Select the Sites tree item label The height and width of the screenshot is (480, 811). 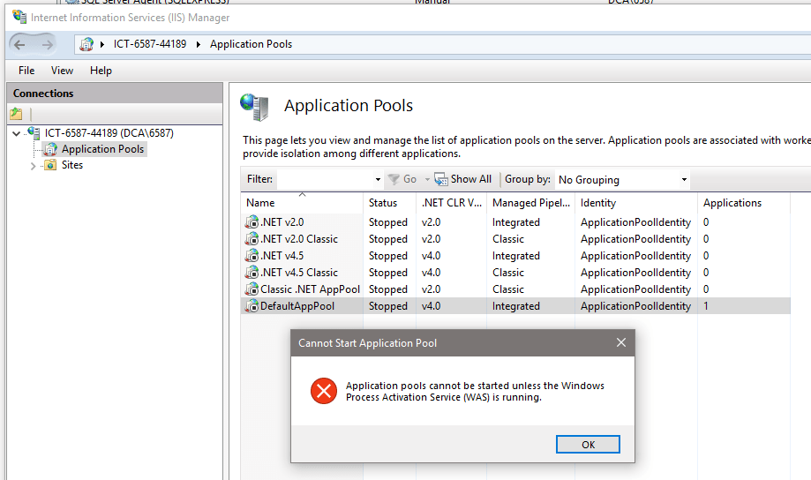point(72,165)
